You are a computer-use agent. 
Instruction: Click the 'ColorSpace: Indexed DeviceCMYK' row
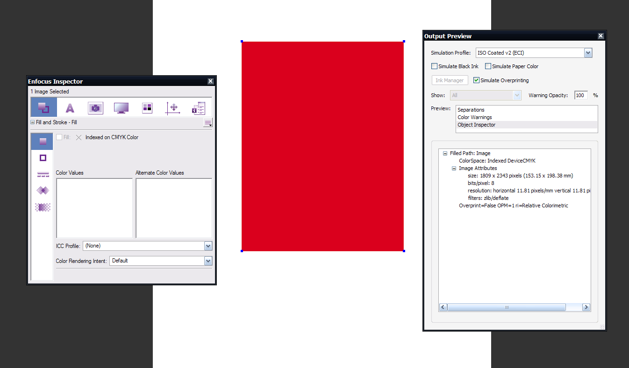(x=497, y=161)
